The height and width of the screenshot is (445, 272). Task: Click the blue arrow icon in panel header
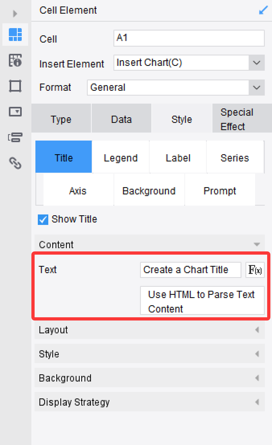pyautogui.click(x=264, y=10)
